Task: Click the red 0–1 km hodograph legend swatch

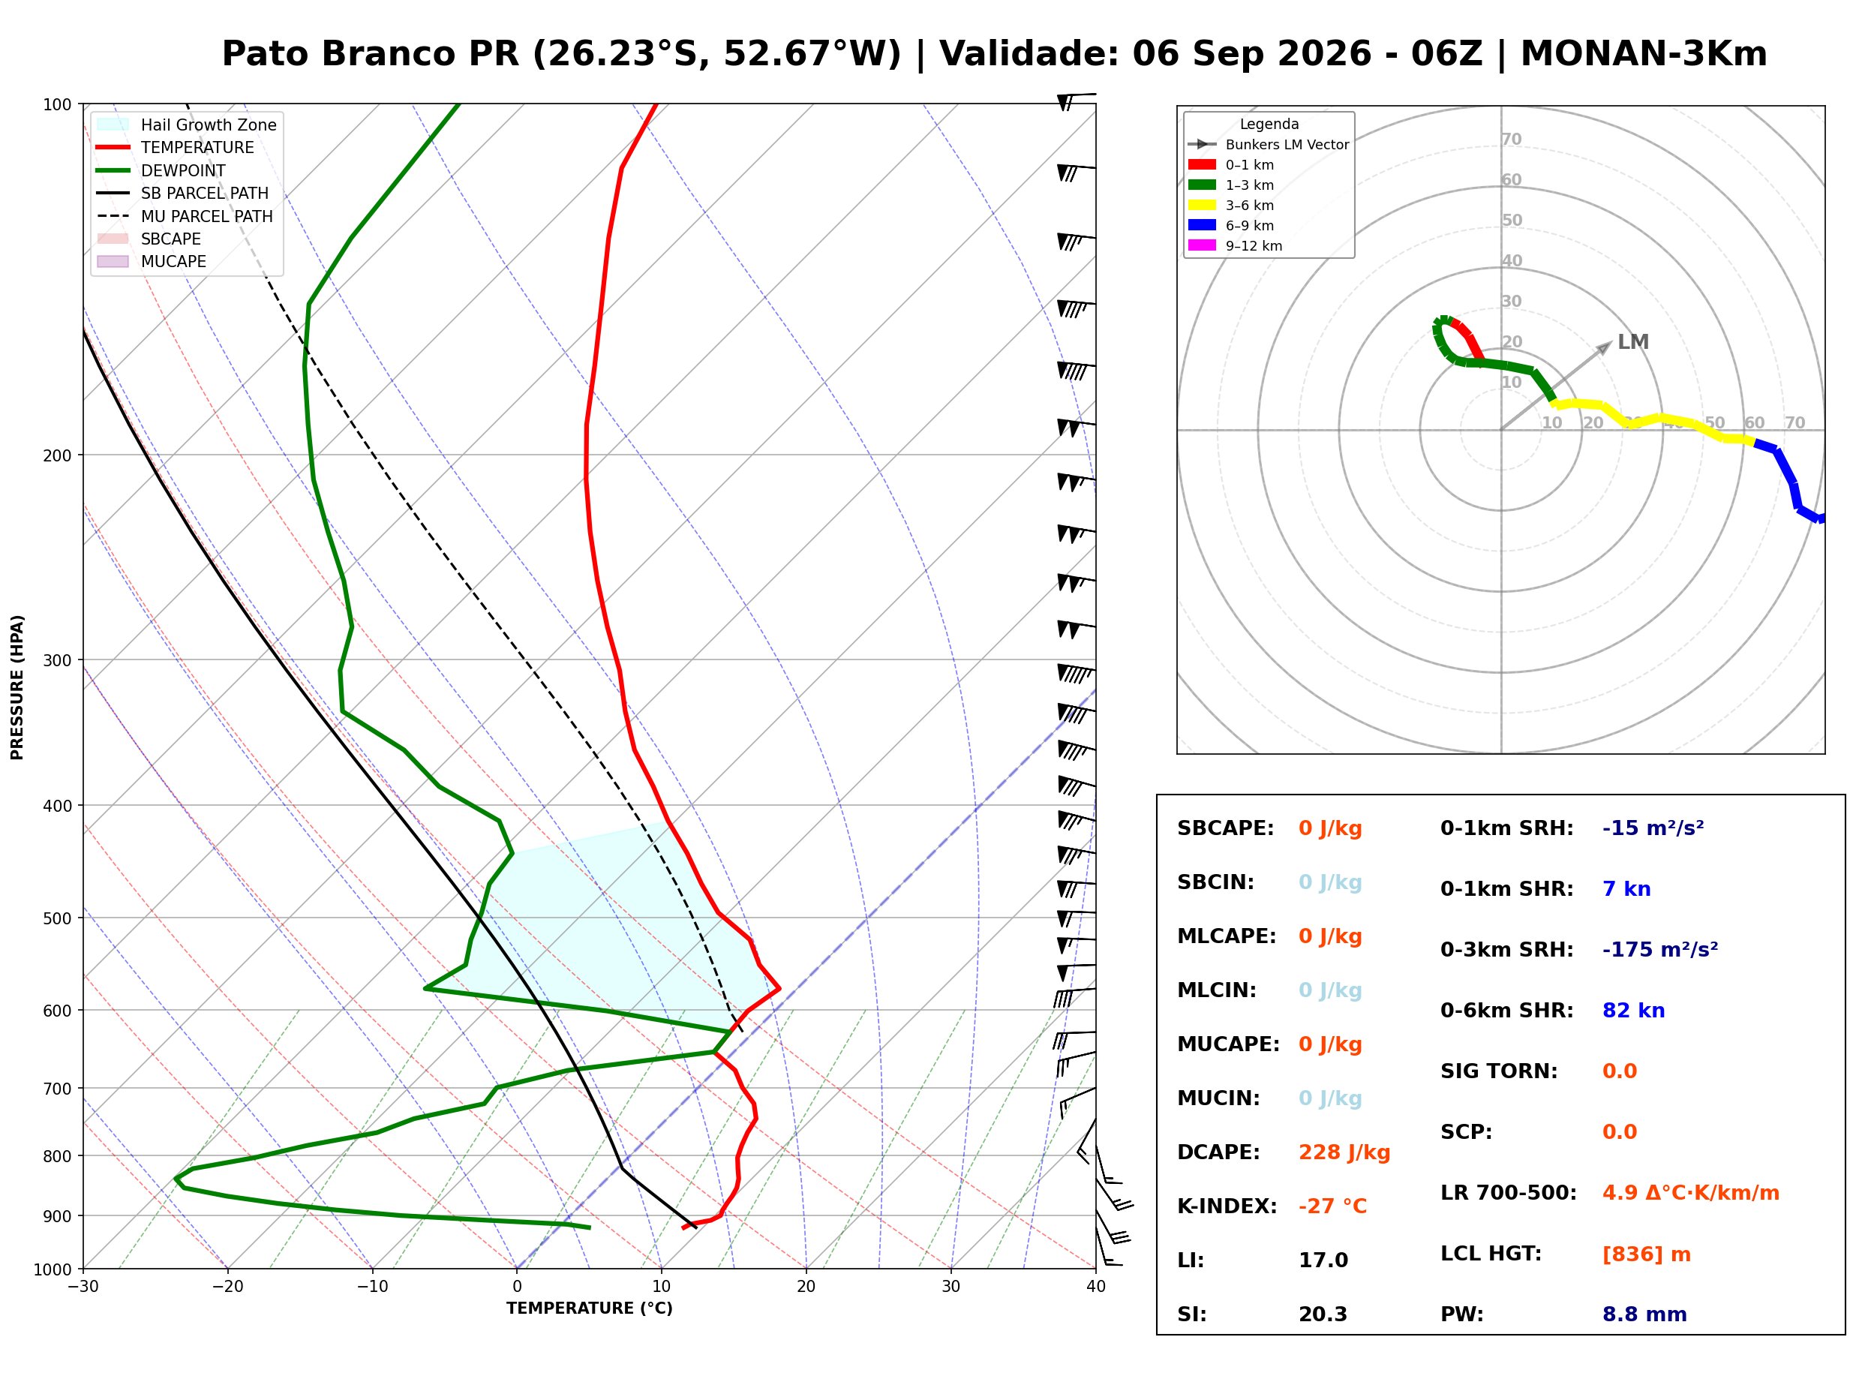Action: click(x=1202, y=164)
